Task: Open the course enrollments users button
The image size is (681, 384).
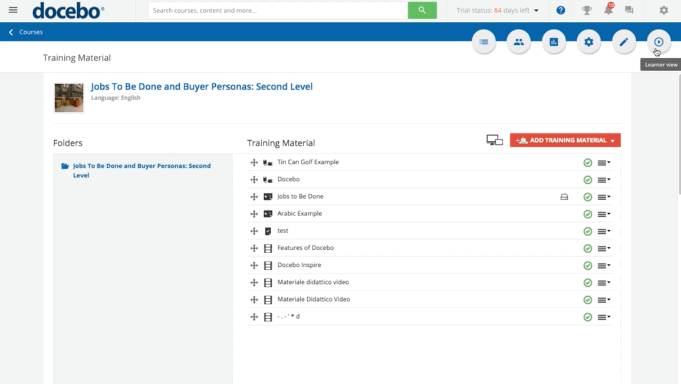Action: point(519,42)
